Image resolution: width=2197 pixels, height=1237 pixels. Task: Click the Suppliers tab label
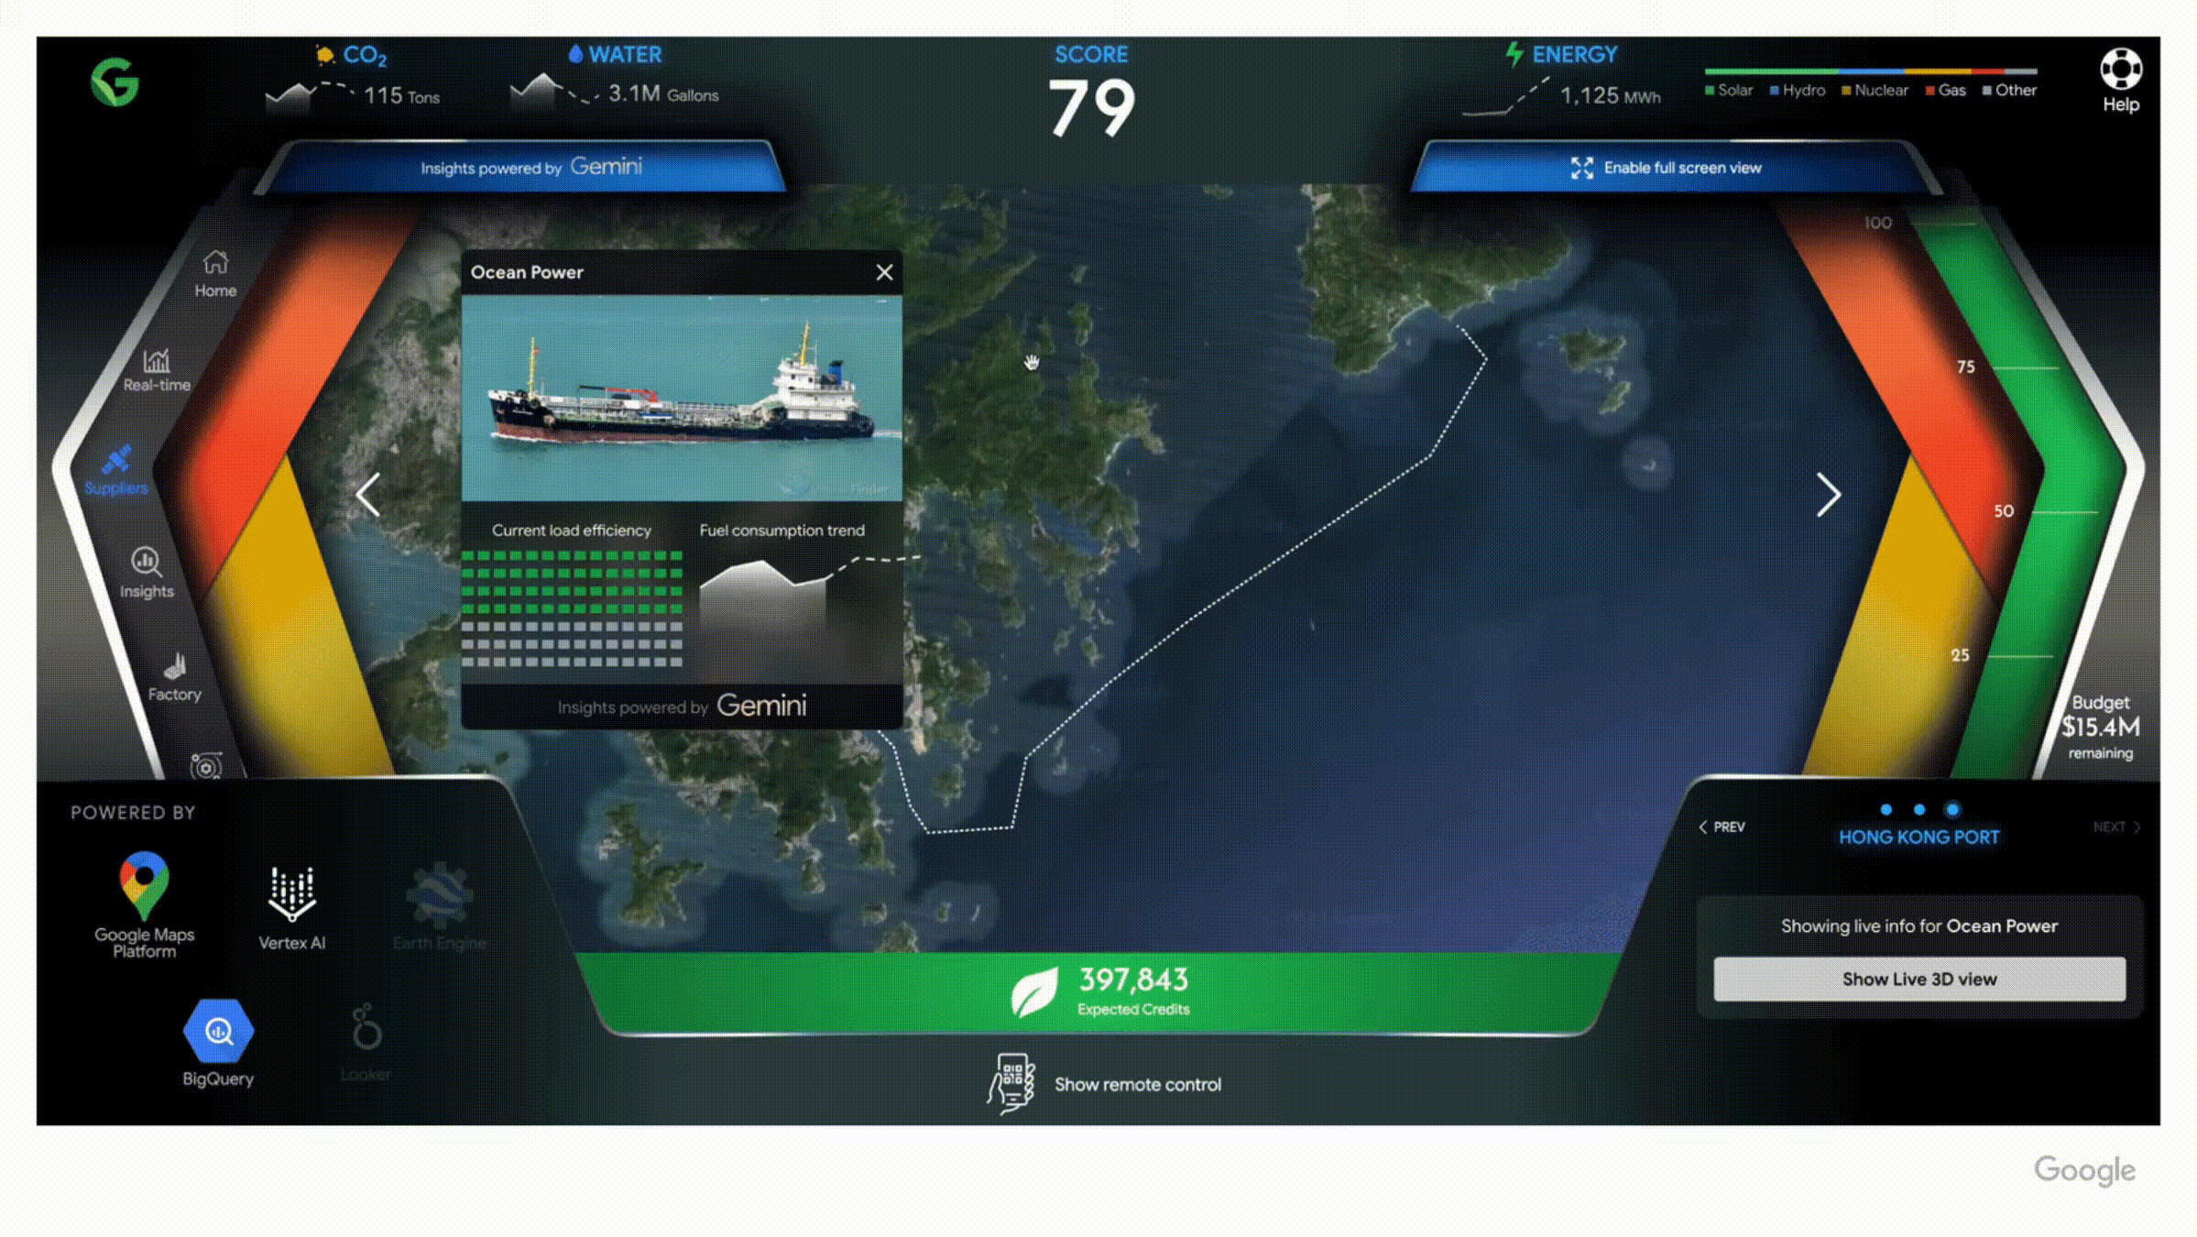click(x=117, y=486)
